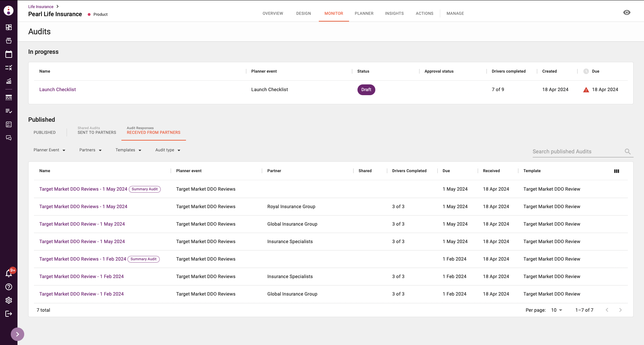The image size is (644, 345).
Task: Open the help question mark icon
Action: (9, 287)
